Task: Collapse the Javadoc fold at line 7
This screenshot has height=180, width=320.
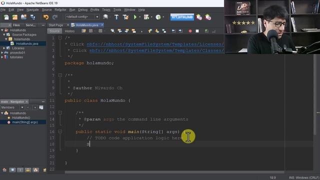Action: (x=60, y=75)
